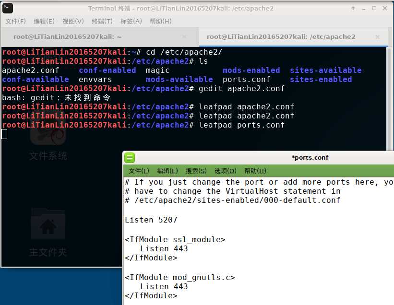Image resolution: width=394 pixels, height=305 pixels.
Task: Open Terminal 视图(V) menu
Action: [x=73, y=21]
